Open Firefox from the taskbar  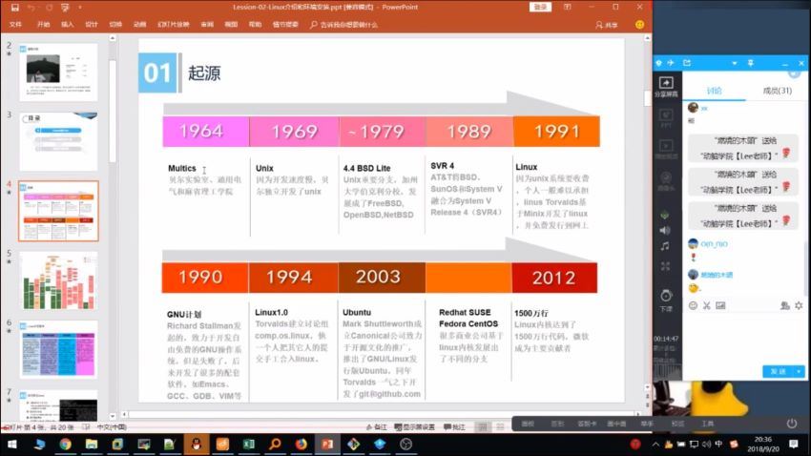click(301, 445)
